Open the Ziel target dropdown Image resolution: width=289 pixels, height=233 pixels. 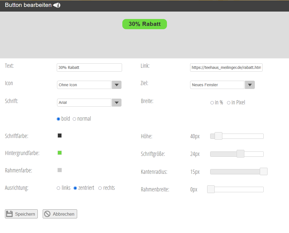(x=250, y=85)
